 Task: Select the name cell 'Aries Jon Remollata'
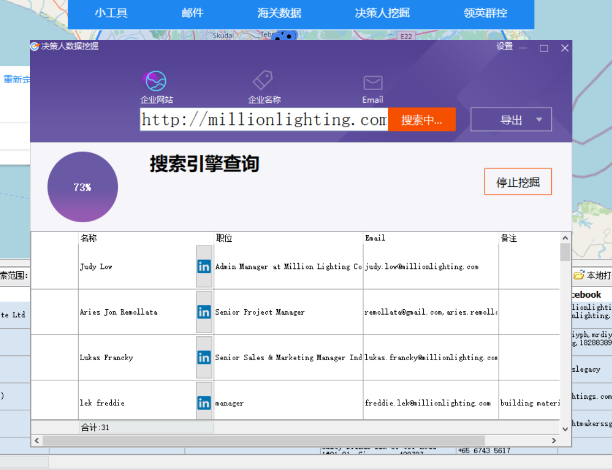tap(137, 312)
